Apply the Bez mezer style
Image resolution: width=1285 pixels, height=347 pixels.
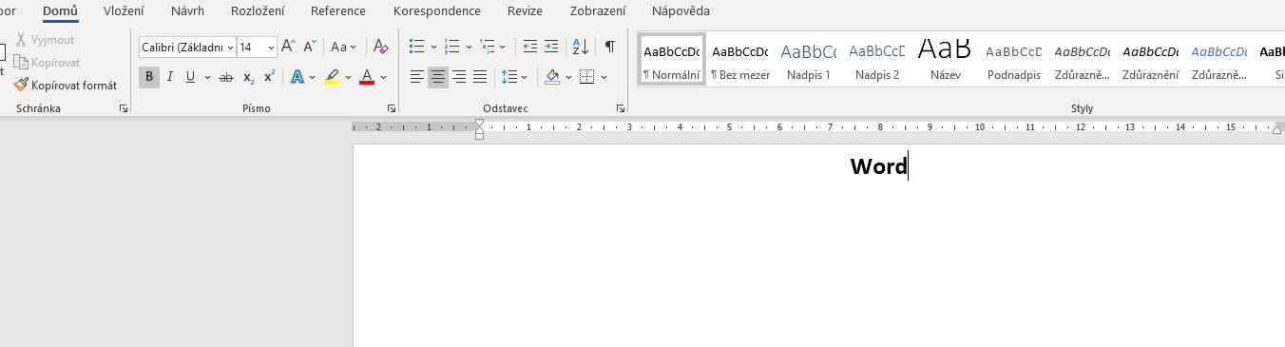tap(740, 60)
